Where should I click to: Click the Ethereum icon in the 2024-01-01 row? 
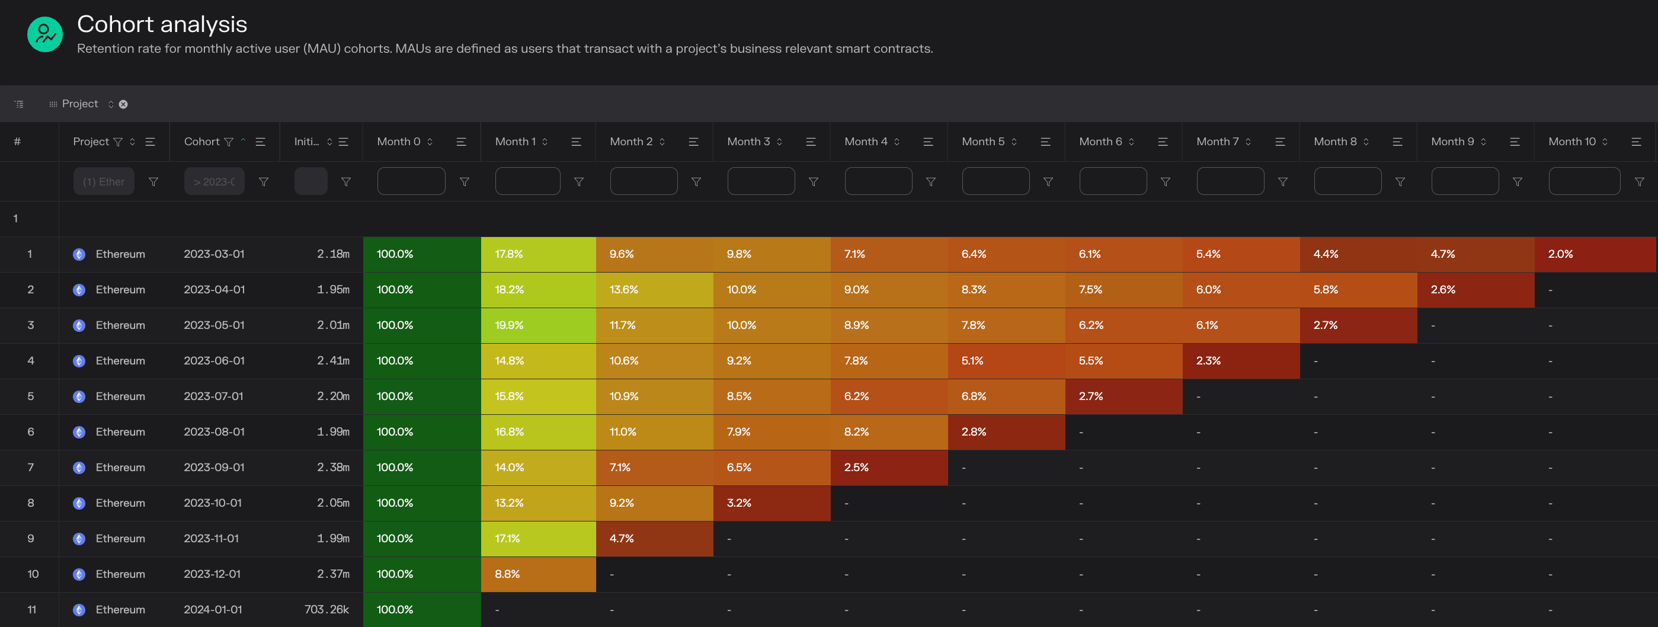point(79,610)
